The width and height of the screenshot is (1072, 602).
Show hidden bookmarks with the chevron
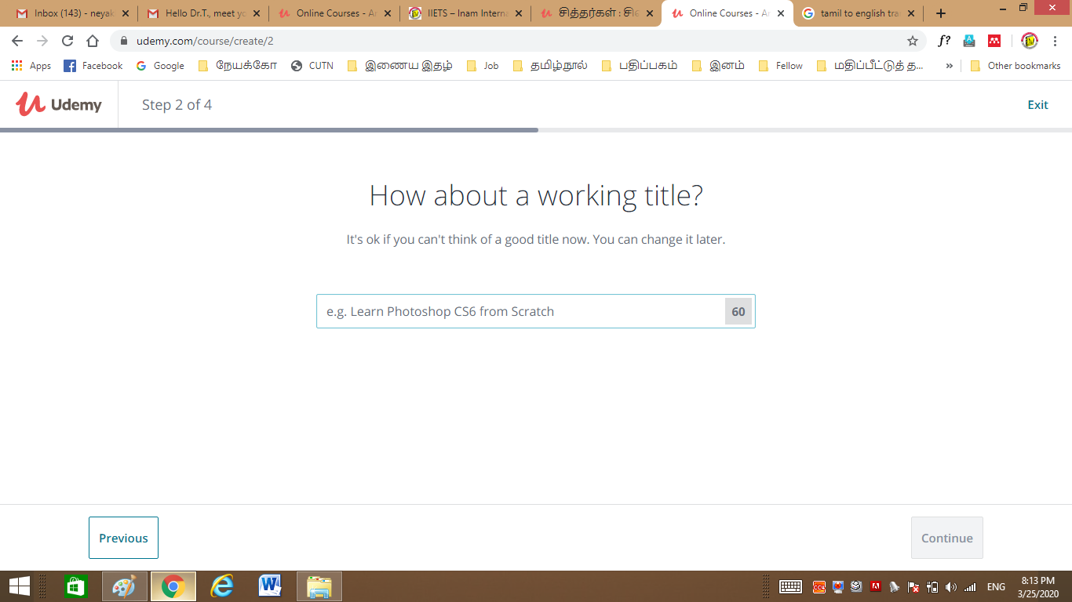tap(949, 66)
